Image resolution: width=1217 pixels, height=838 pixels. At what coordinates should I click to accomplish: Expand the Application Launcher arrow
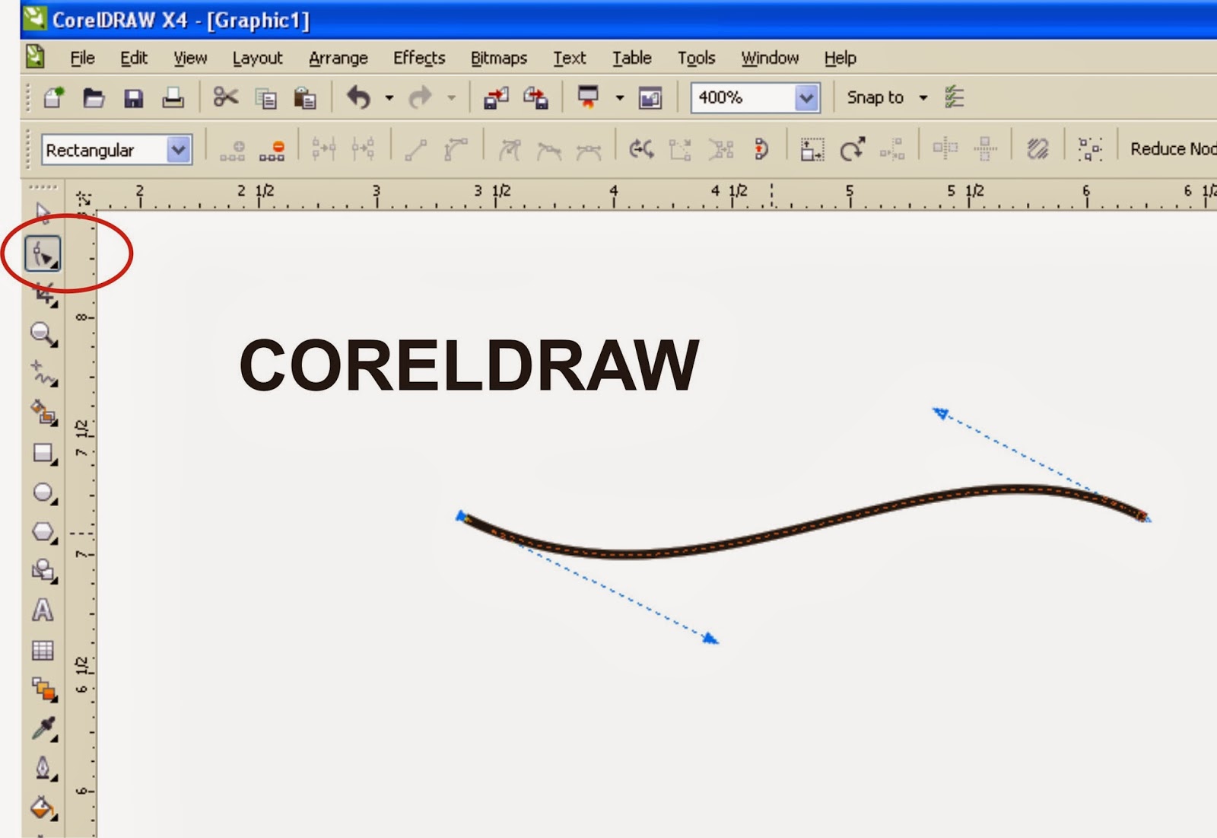click(619, 97)
